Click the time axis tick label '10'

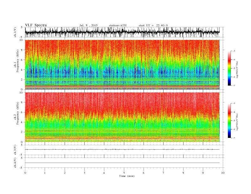[x=223, y=173]
